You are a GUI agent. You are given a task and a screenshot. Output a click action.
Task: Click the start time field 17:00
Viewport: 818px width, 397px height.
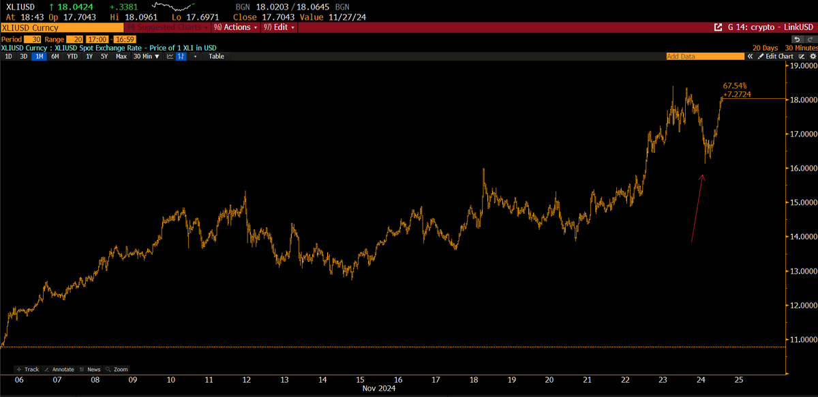[97, 40]
